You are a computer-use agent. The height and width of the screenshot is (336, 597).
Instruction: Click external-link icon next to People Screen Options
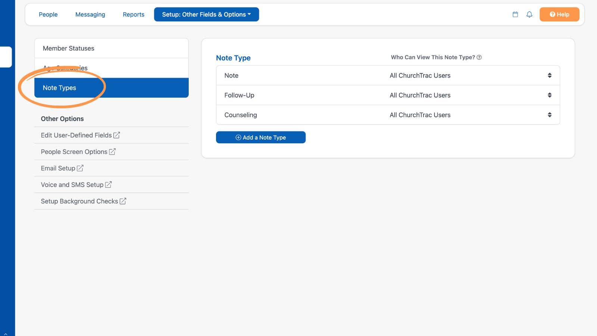(x=112, y=152)
